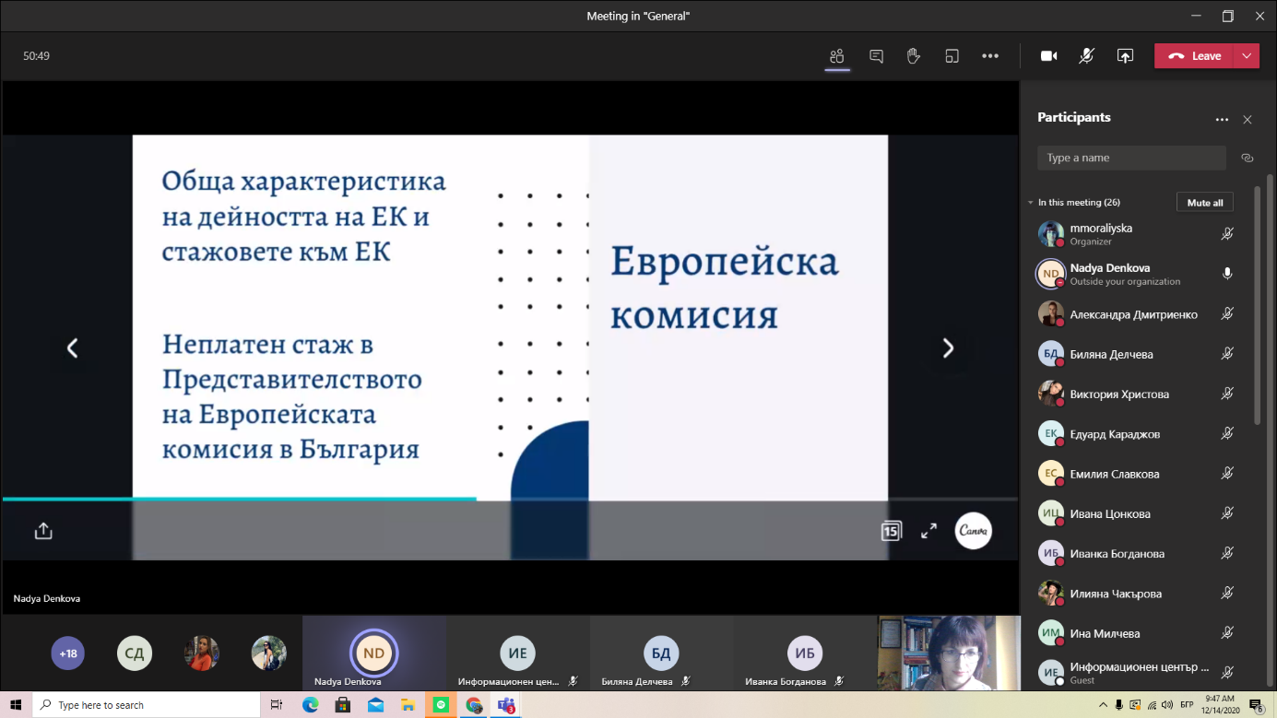The height and width of the screenshot is (718, 1277).
Task: Open the Share content tray
Action: click(x=1125, y=56)
